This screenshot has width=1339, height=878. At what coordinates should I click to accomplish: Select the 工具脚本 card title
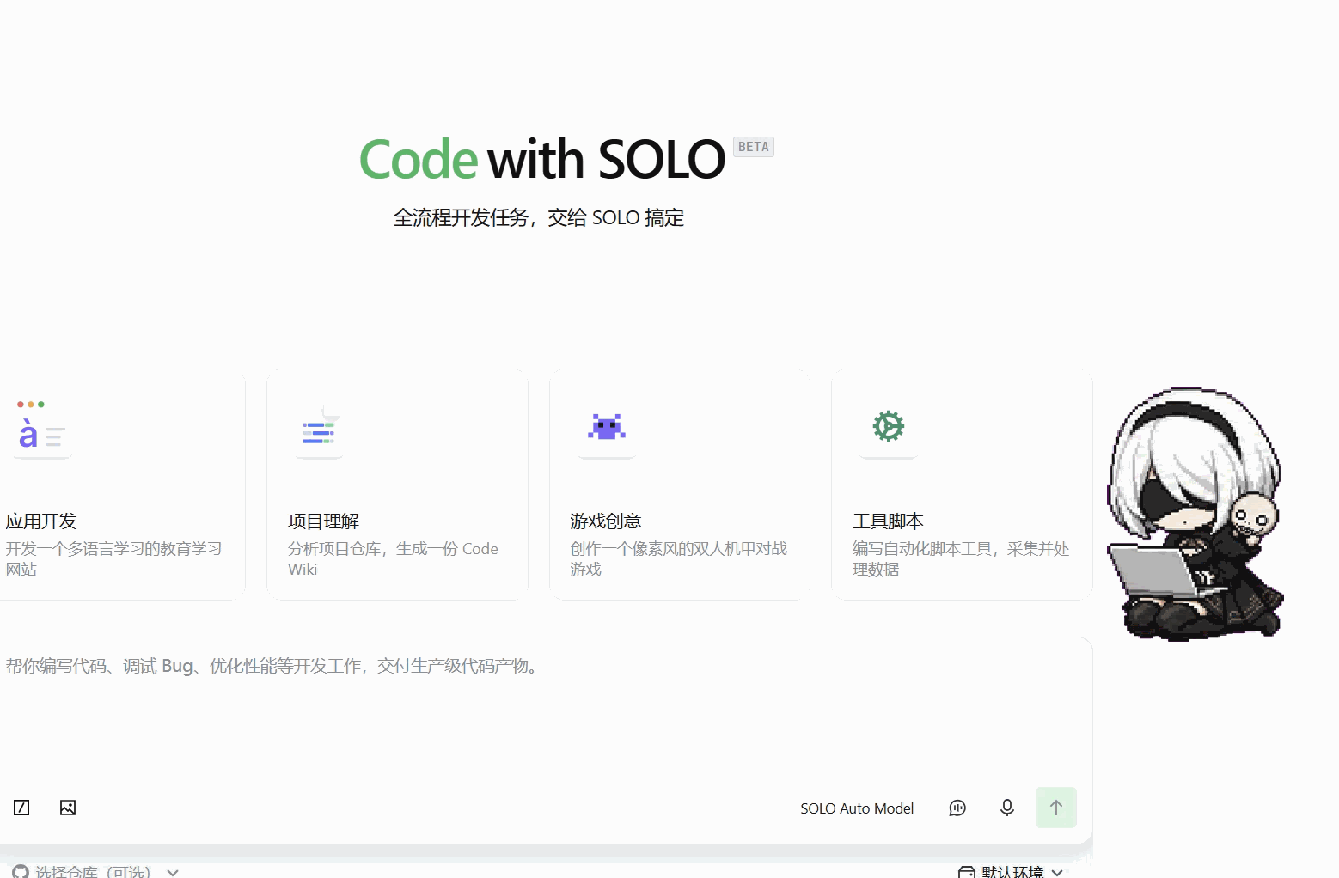pos(888,521)
